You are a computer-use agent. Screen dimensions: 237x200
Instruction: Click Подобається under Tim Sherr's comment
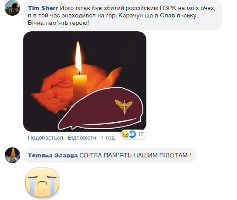point(45,138)
